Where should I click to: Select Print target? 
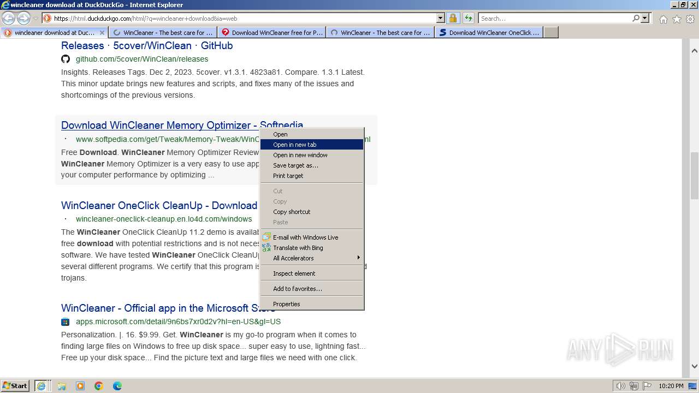point(312,176)
